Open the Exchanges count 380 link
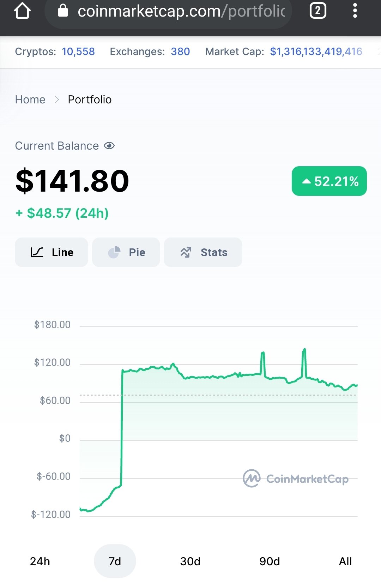Image resolution: width=381 pixels, height=584 pixels. pos(180,52)
